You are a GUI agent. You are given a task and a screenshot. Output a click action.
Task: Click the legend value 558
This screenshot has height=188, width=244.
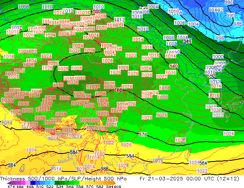coord(80,186)
